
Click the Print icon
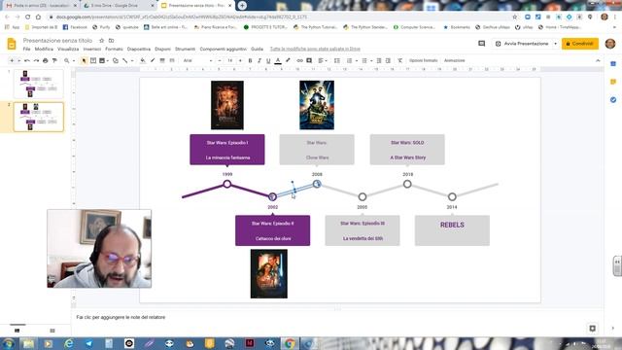coord(46,60)
